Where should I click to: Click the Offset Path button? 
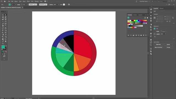click(158, 45)
